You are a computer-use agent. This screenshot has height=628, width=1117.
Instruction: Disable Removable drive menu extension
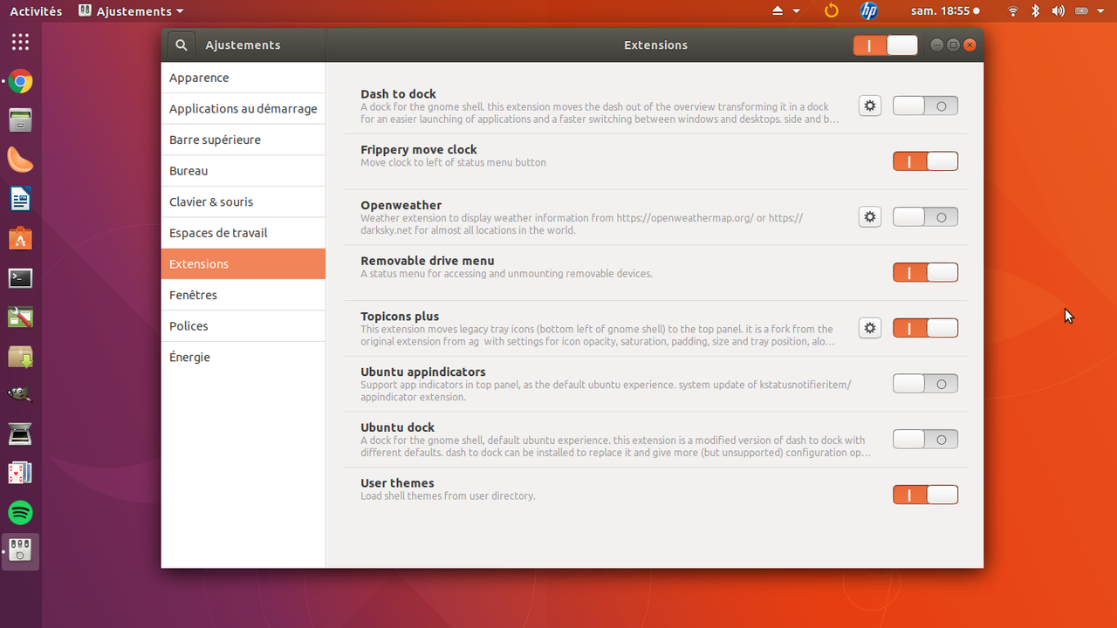(925, 272)
